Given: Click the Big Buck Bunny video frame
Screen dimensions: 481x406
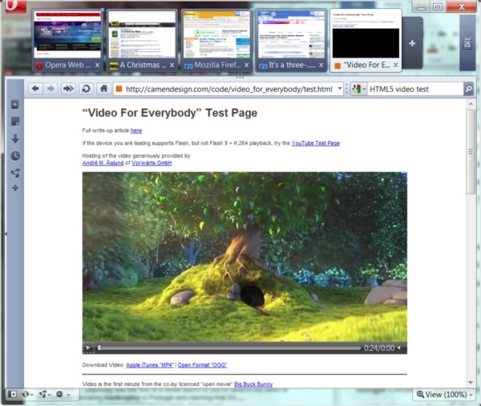Looking at the screenshot, I should [x=245, y=257].
